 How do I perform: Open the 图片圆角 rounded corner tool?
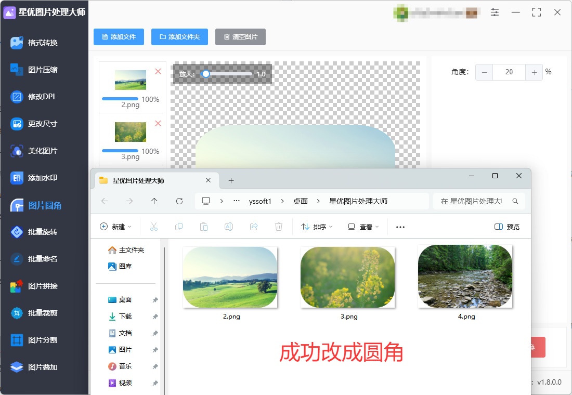pos(36,205)
